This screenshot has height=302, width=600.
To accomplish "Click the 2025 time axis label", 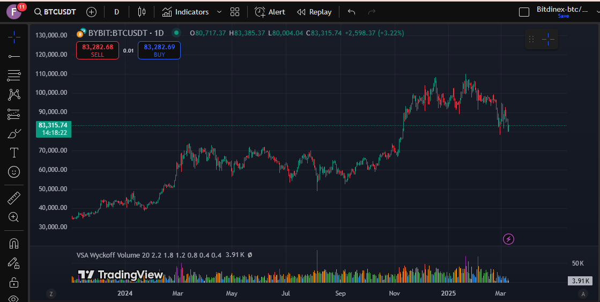I will tap(448, 293).
